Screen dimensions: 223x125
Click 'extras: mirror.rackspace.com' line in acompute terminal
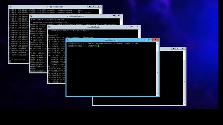48,20
